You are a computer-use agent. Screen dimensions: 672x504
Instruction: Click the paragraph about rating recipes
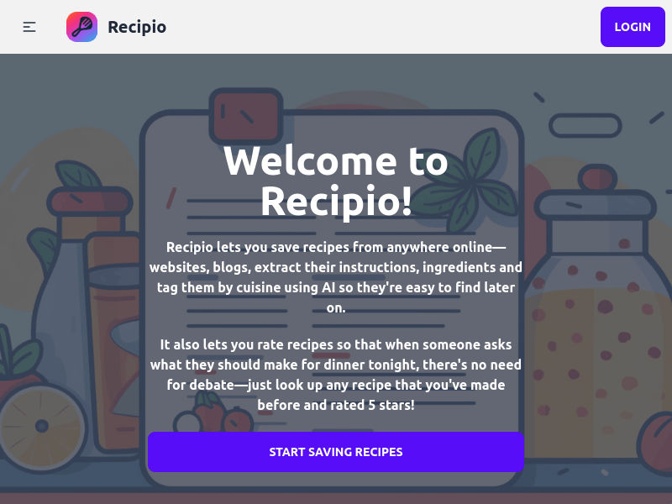coord(336,375)
